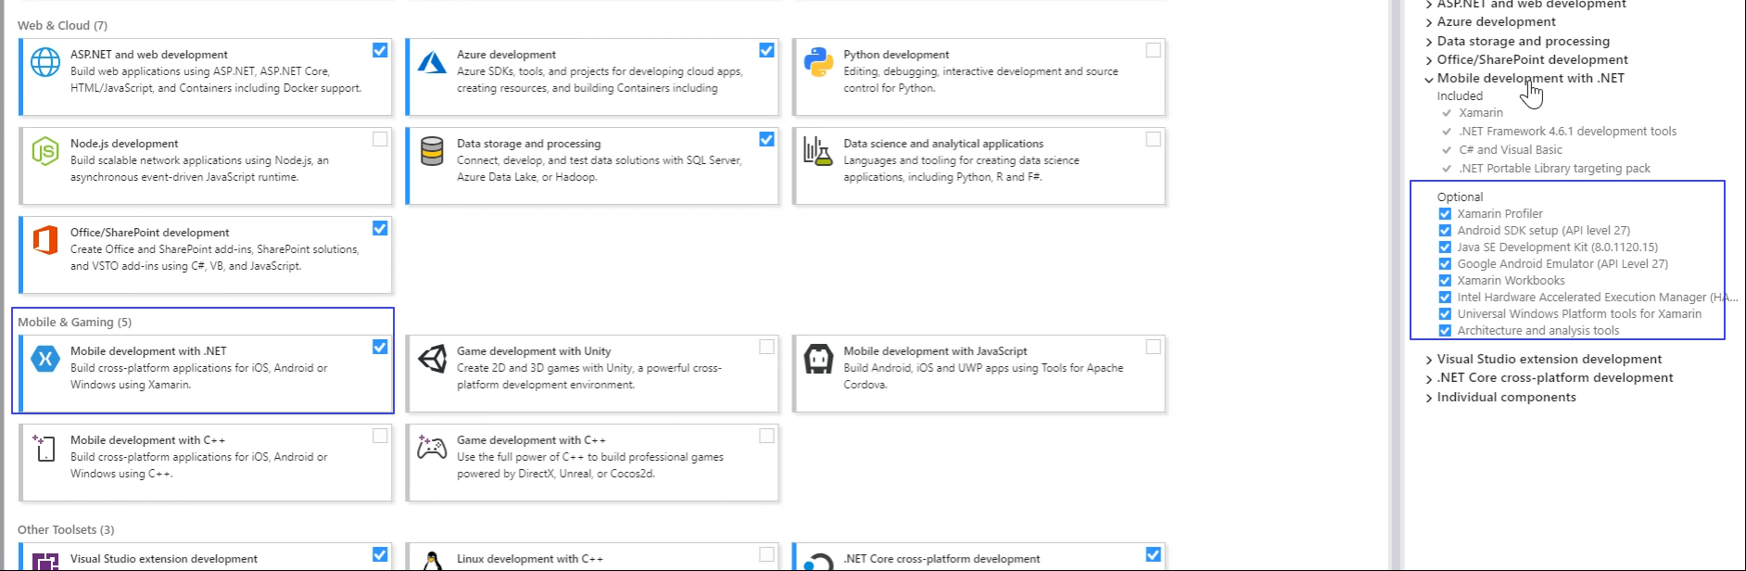Click the Data storage database icon

pos(432,151)
